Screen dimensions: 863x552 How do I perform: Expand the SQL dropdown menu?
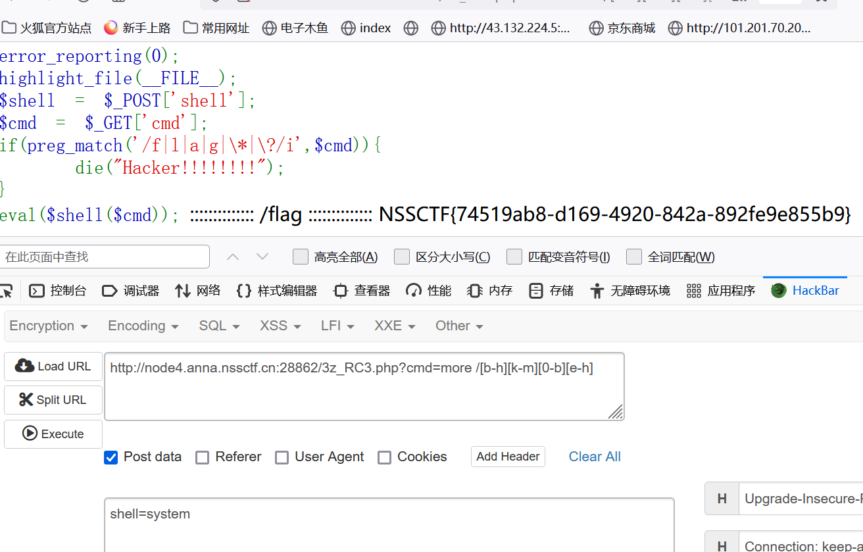[x=219, y=326]
